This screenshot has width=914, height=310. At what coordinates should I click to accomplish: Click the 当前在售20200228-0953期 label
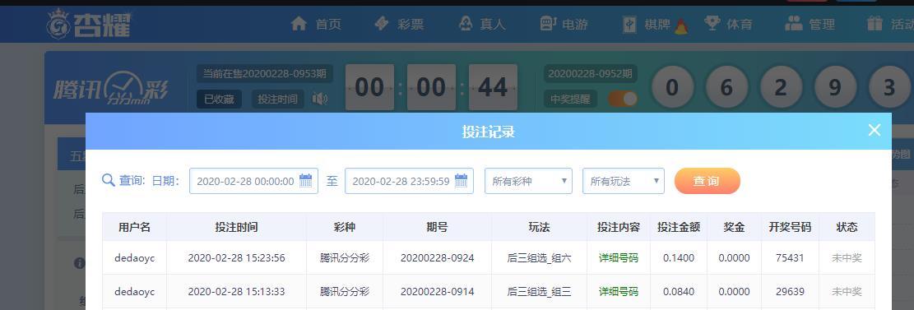pyautogui.click(x=265, y=73)
